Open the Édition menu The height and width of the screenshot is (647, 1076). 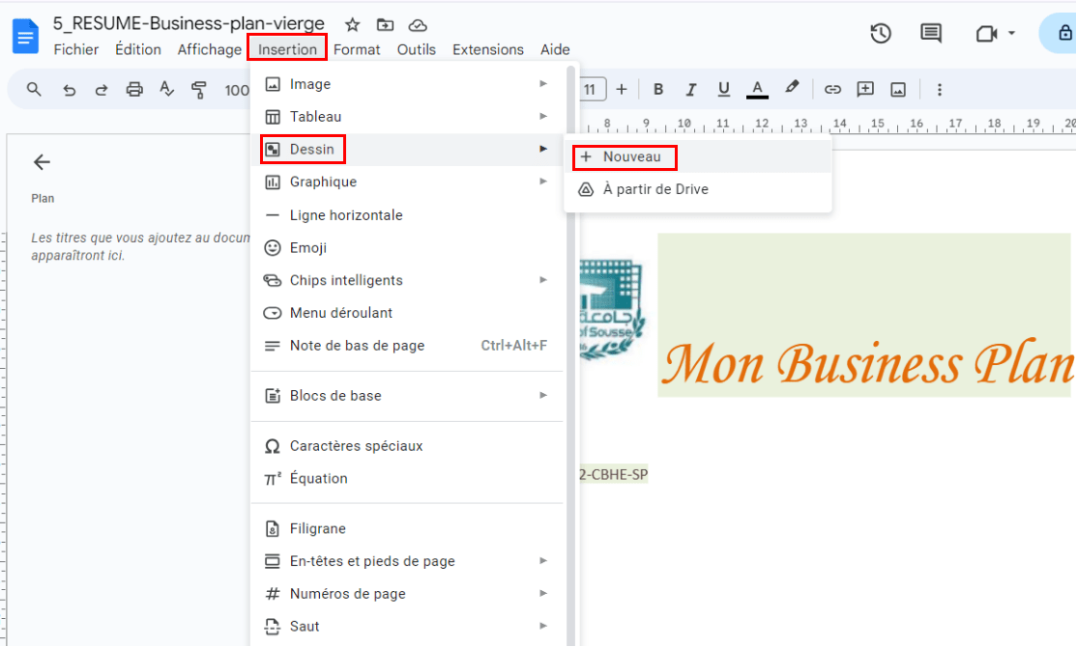[138, 49]
